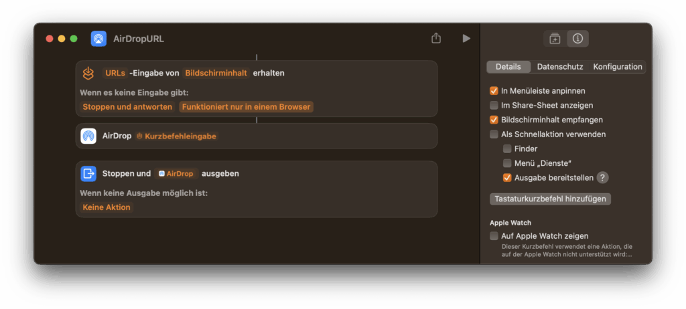
Task: Enable Im Share-Sheet anzeigen
Action: (494, 105)
